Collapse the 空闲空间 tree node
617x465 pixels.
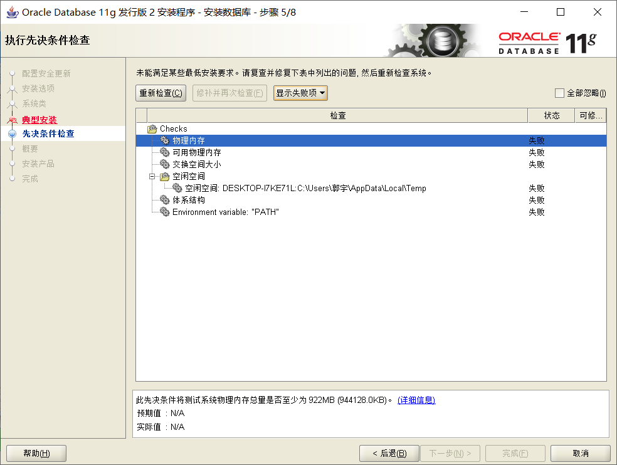click(x=152, y=176)
